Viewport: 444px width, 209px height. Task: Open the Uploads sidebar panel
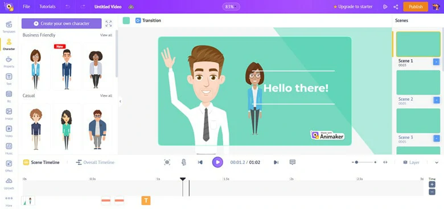coord(9,183)
